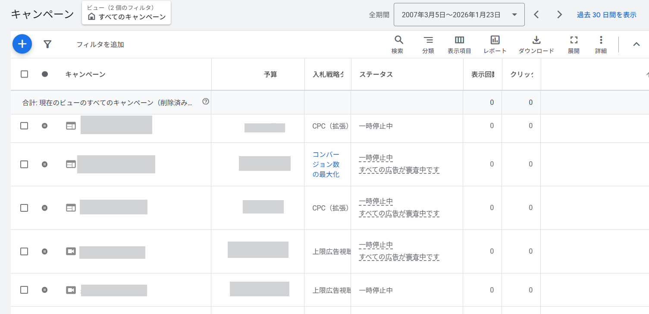Open the レポート report tool
This screenshot has width=649, height=314.
(495, 44)
